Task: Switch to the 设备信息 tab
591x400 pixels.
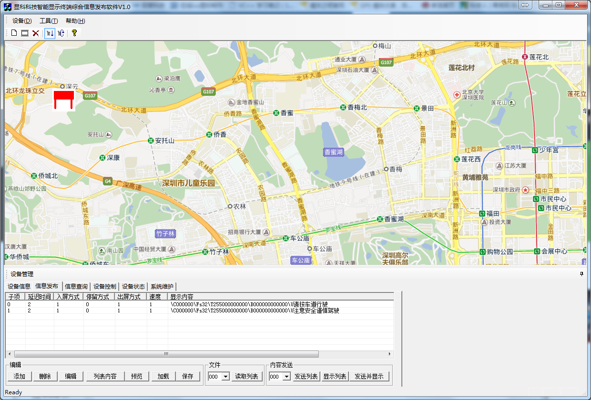Action: (19, 286)
